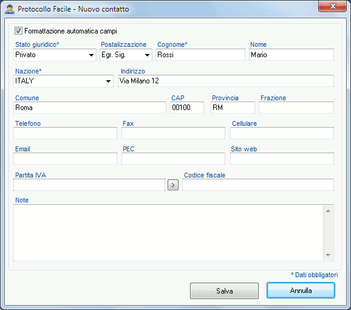Select the empty Telefono field
Screen dimensions: 351x310
65,133
